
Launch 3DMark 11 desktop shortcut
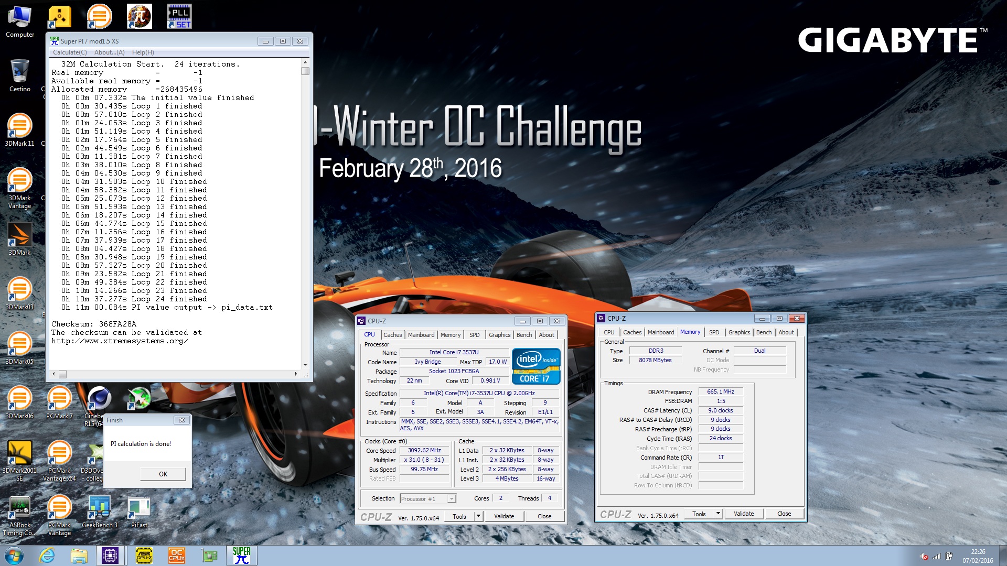(x=20, y=129)
